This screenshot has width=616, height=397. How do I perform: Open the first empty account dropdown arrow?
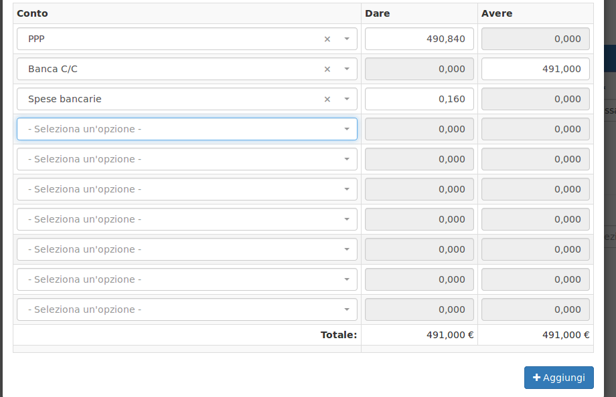347,128
